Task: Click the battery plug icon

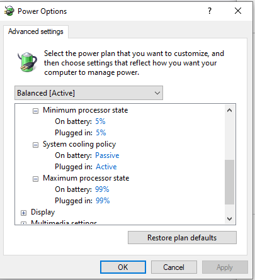Action: pyautogui.click(x=28, y=62)
